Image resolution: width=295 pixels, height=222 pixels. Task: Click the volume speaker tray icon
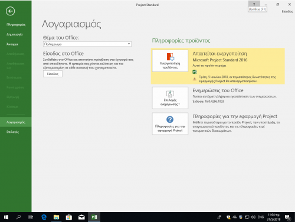253,217
